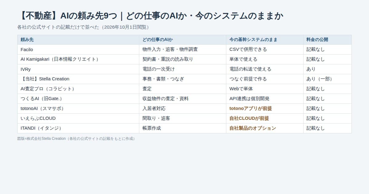Click 記載なし in the totonoAI row

pos(327,109)
